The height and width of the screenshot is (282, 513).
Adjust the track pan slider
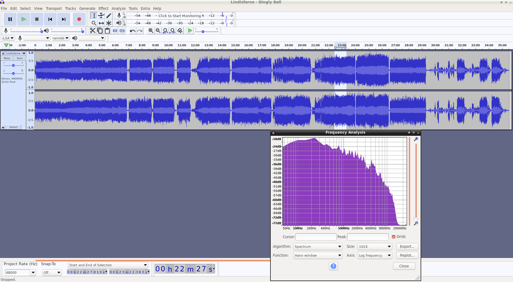13,73
